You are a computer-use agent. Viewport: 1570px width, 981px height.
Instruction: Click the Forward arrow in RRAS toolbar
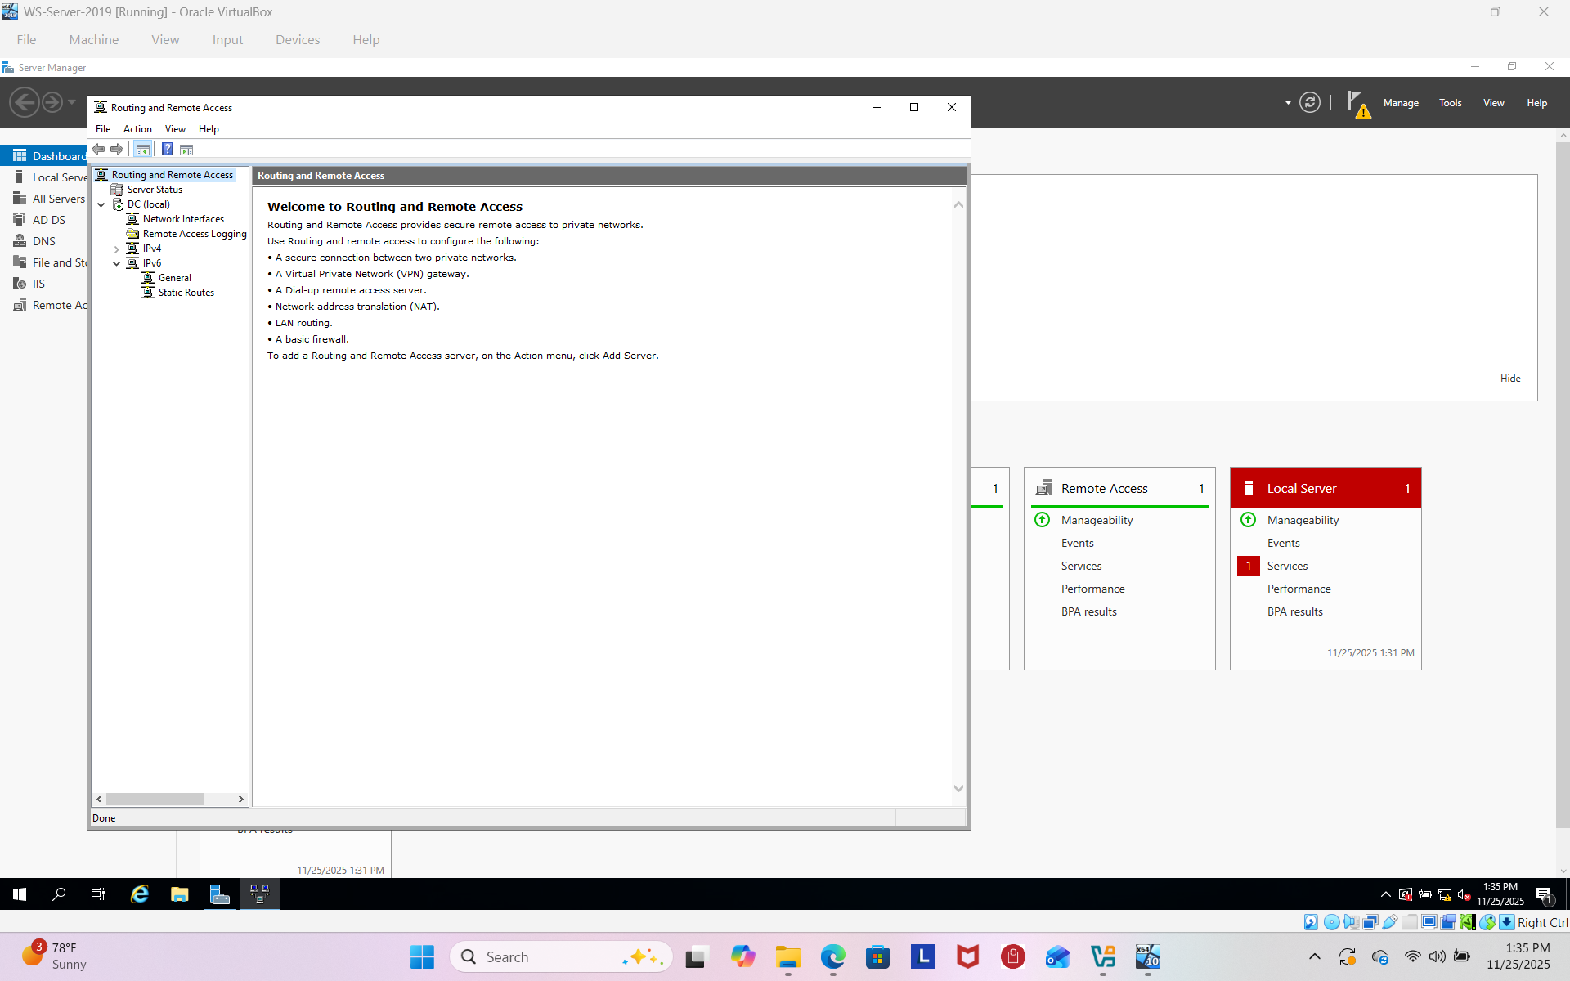point(117,150)
